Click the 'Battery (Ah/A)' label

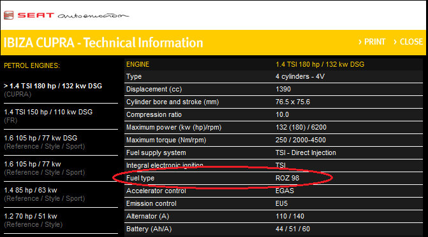149,229
